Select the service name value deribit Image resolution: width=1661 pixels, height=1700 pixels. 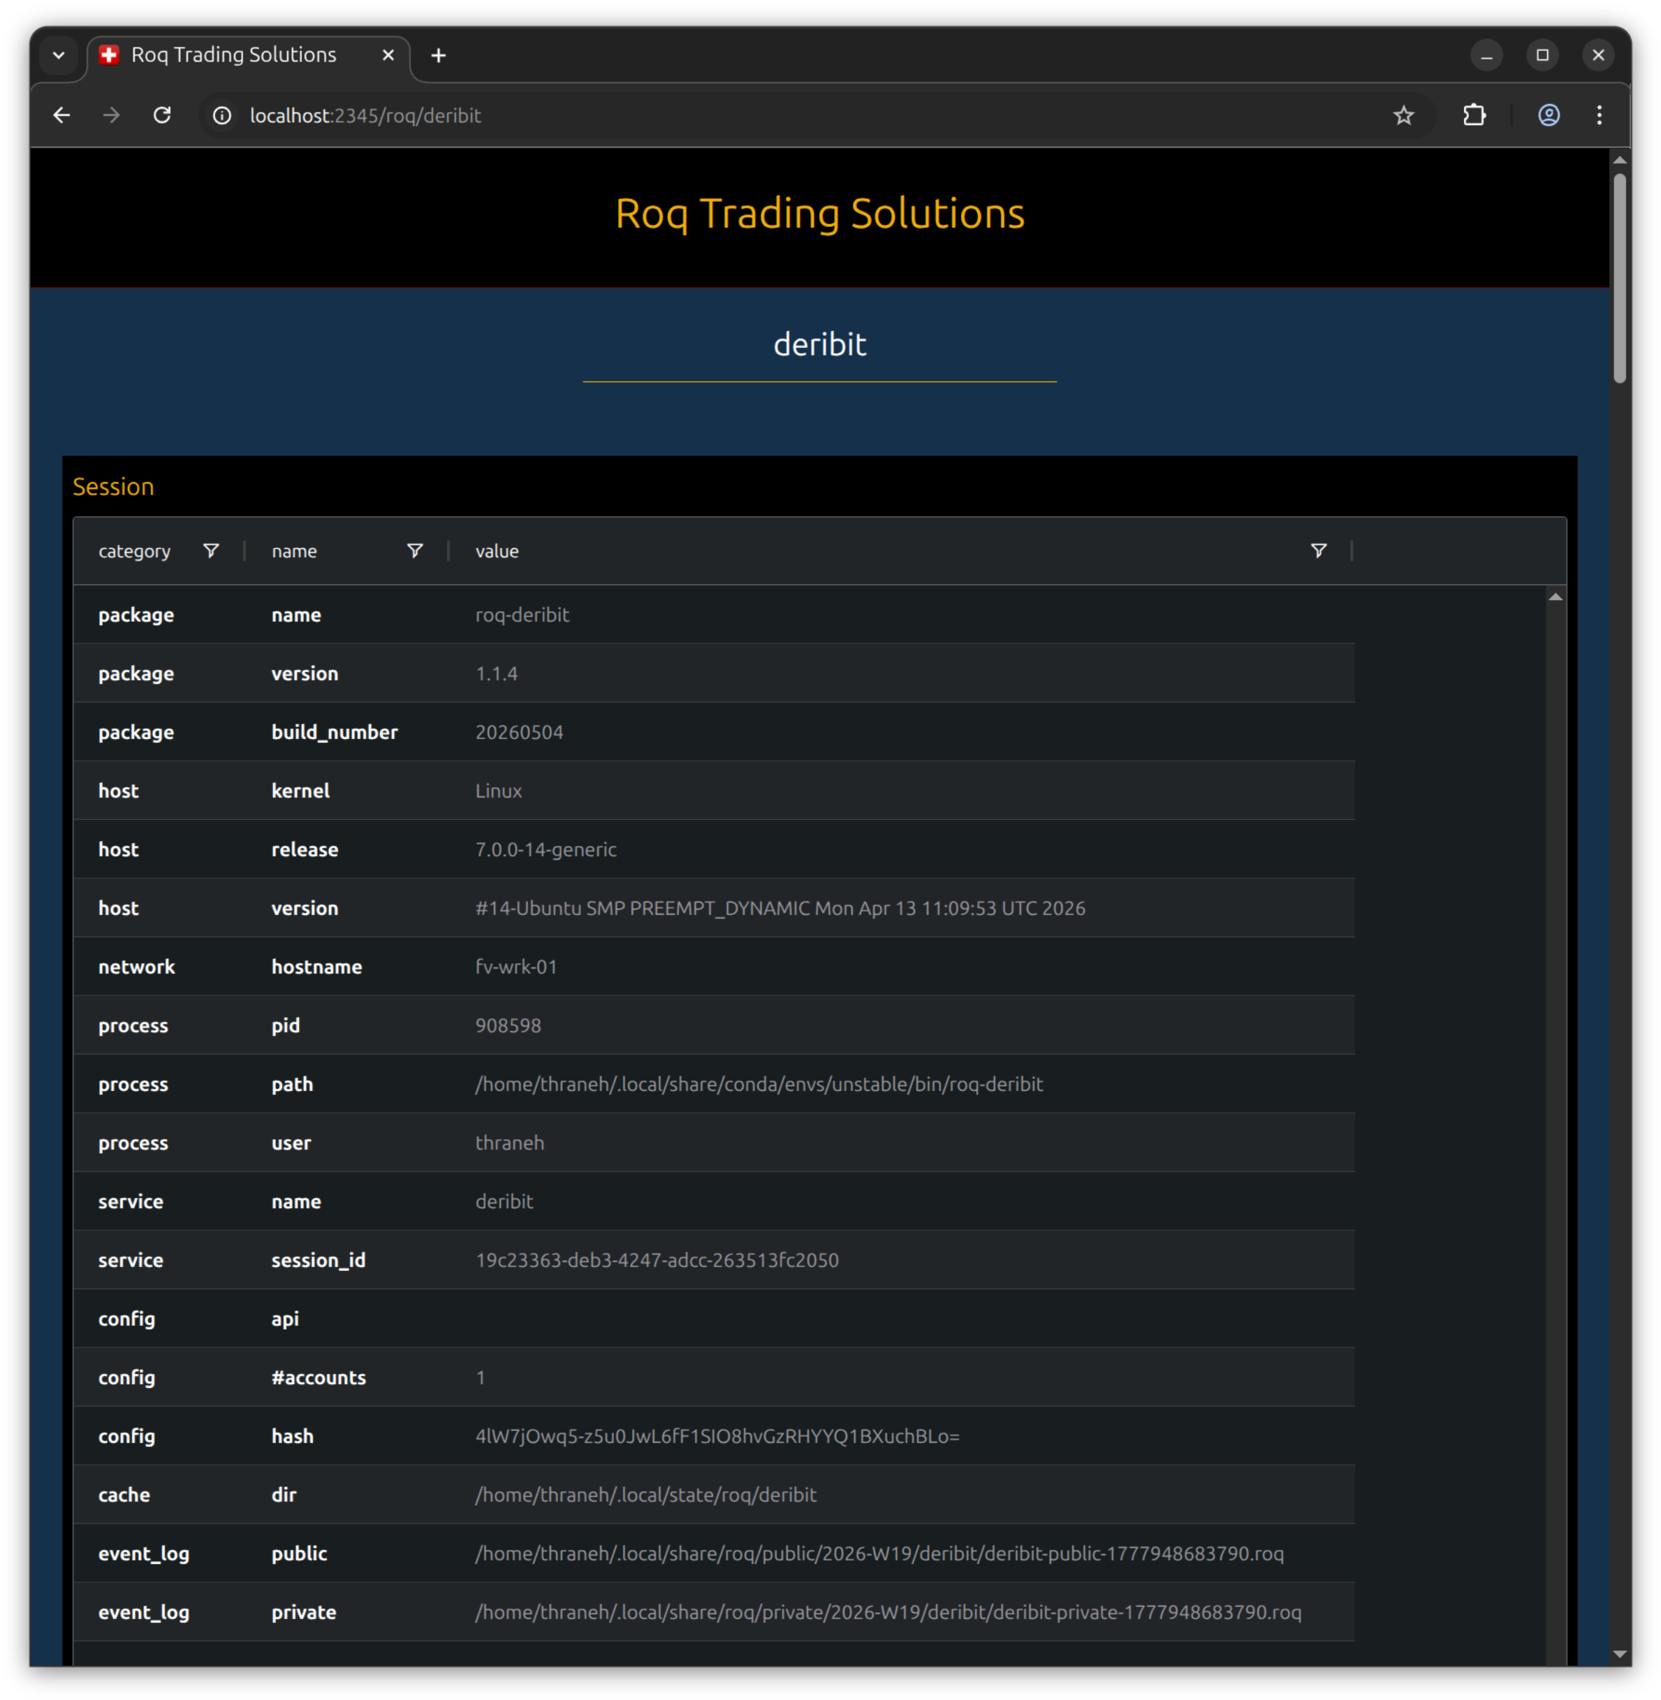click(x=504, y=1201)
